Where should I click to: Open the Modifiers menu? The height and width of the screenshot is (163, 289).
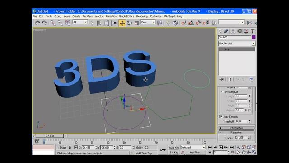tap(87, 16)
